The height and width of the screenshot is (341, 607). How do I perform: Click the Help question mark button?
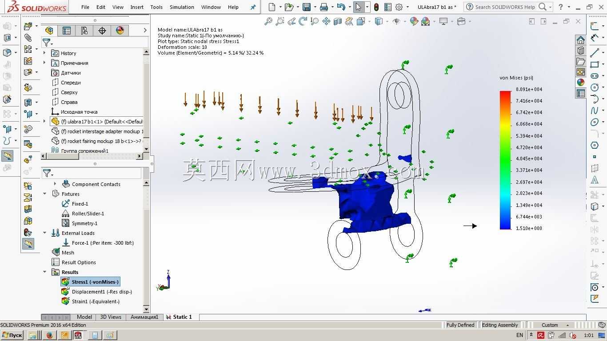[561, 7]
